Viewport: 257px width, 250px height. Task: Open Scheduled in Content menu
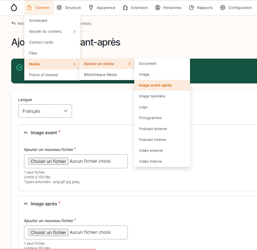click(x=38, y=21)
